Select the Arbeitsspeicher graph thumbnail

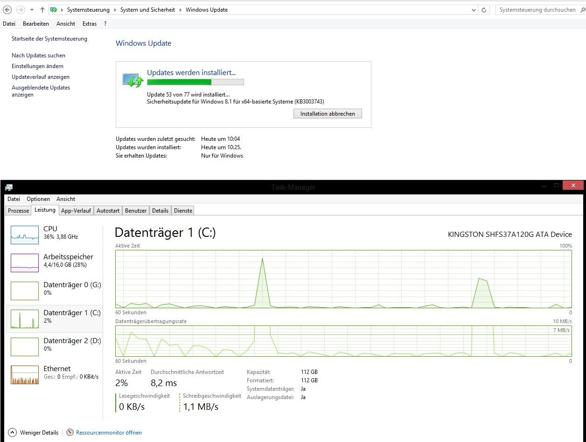click(x=25, y=263)
